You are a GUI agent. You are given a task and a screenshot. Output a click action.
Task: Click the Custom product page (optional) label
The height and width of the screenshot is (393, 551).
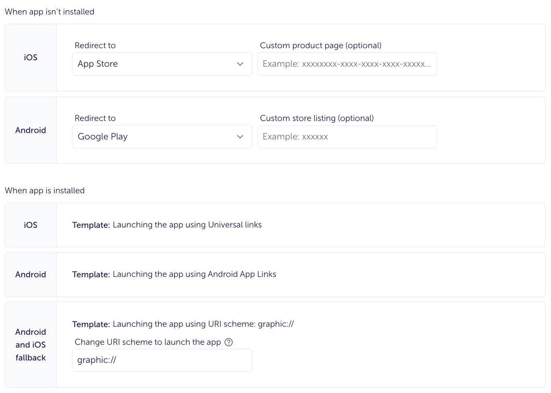pos(321,45)
